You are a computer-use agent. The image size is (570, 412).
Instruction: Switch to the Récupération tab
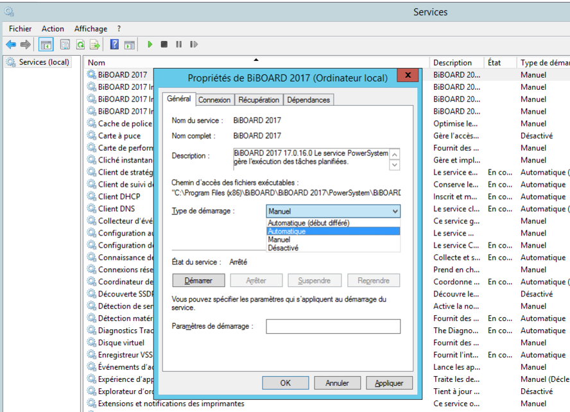[x=259, y=100]
